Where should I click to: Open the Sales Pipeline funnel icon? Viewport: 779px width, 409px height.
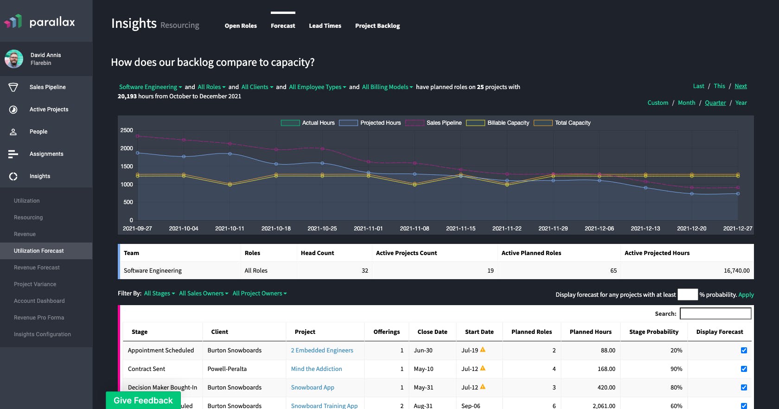pos(13,87)
